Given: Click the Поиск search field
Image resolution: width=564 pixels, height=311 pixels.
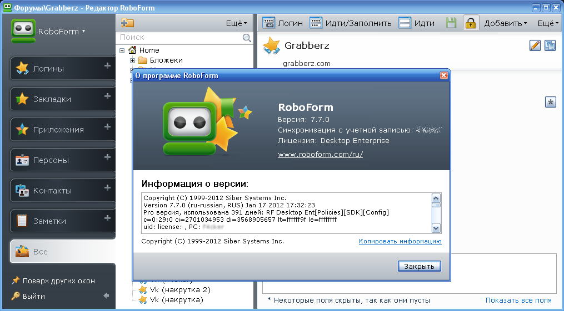Looking at the screenshot, I should click(180, 37).
